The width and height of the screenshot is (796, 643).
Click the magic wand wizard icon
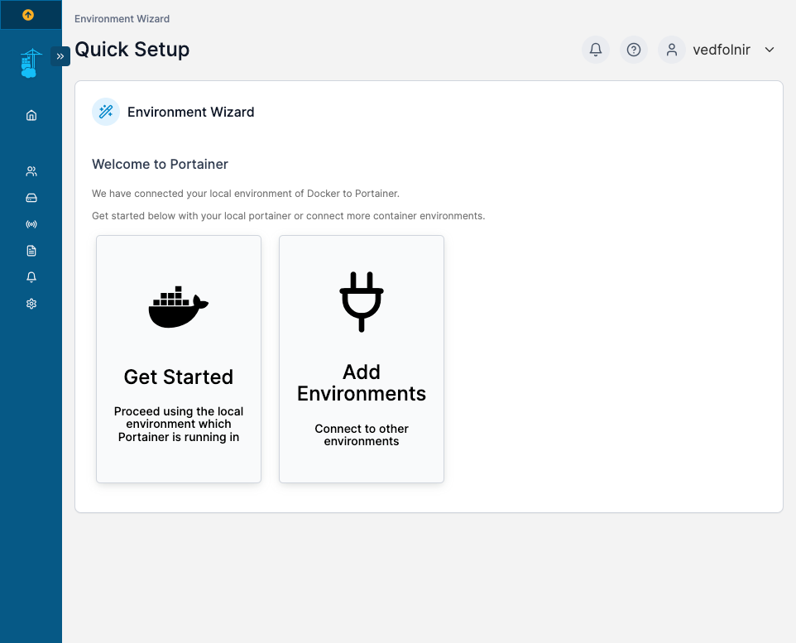coord(106,112)
